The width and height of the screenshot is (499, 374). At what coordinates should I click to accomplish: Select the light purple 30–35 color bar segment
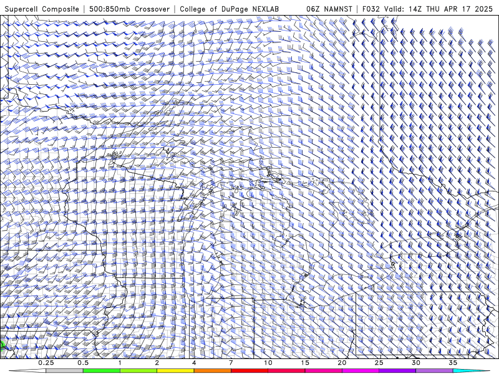pyautogui.click(x=434, y=371)
